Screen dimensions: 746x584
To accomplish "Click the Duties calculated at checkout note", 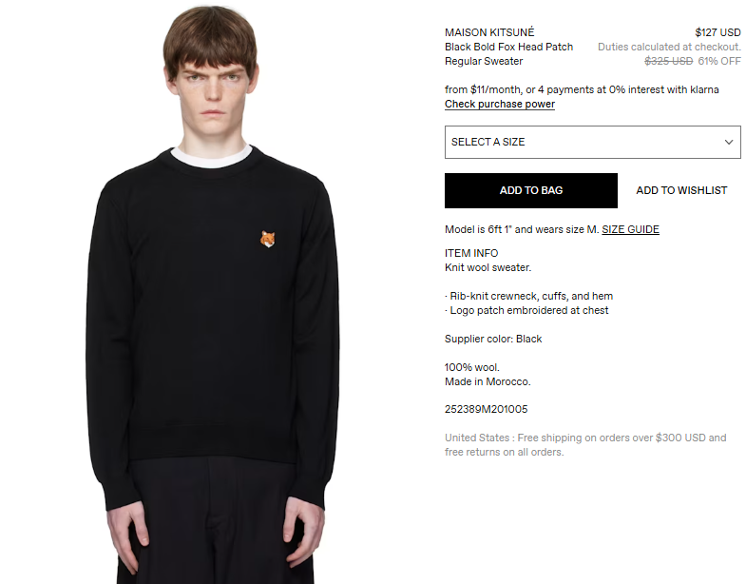I will 669,47.
